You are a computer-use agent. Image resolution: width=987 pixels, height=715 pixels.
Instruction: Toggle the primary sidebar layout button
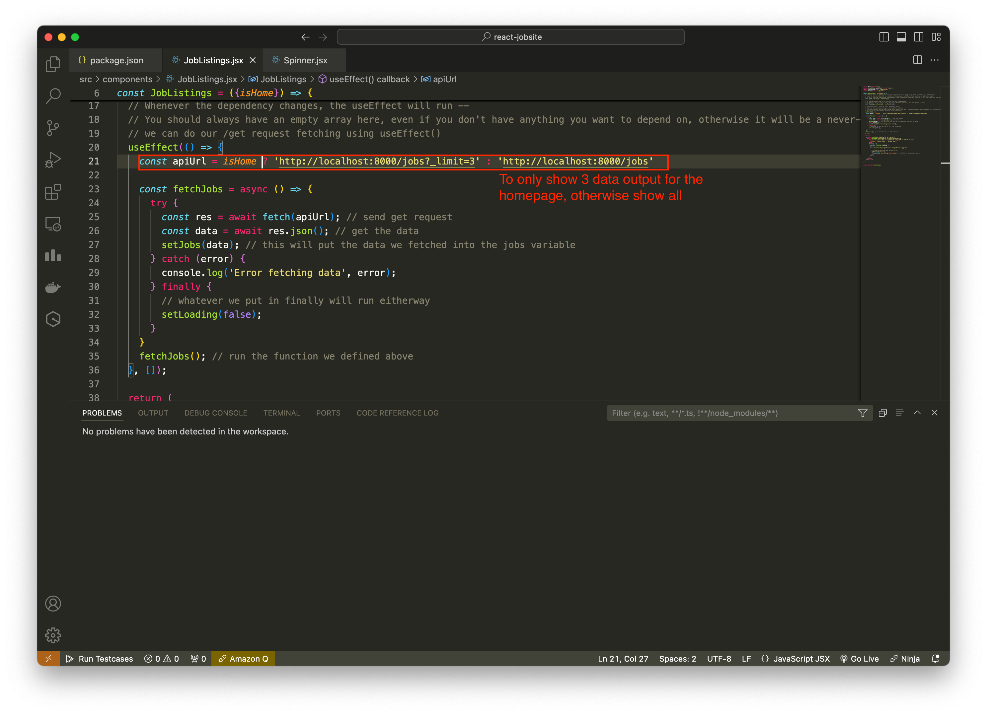click(884, 37)
